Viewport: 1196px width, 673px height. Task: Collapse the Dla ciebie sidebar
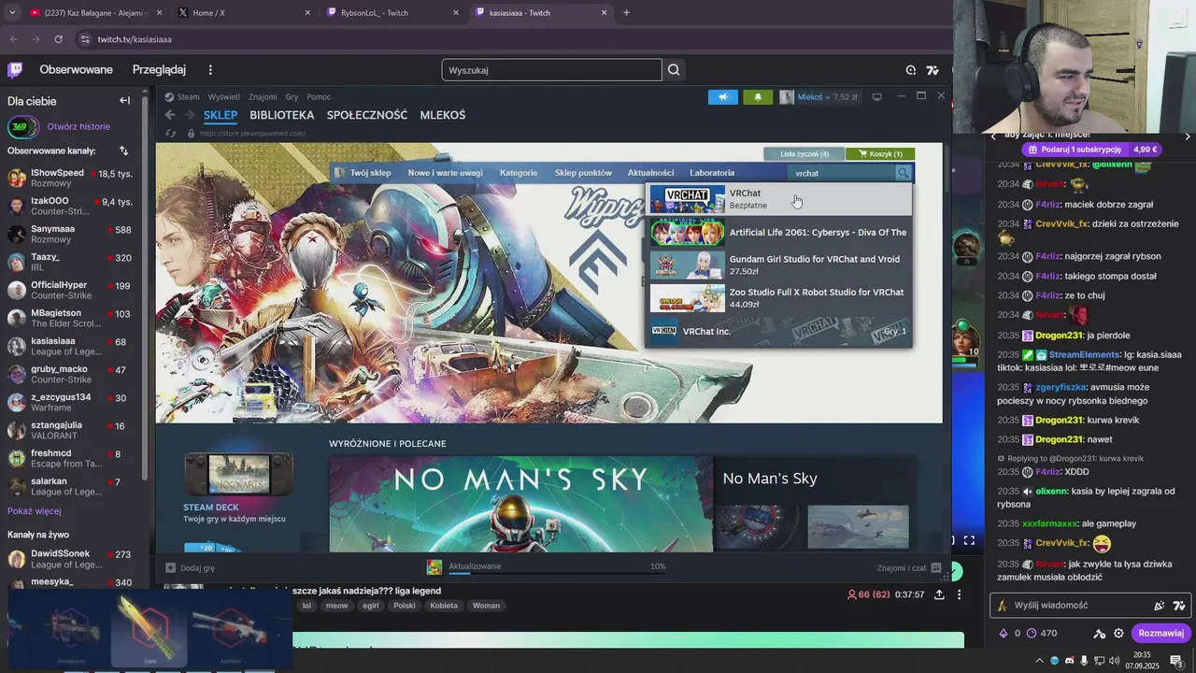(x=124, y=101)
